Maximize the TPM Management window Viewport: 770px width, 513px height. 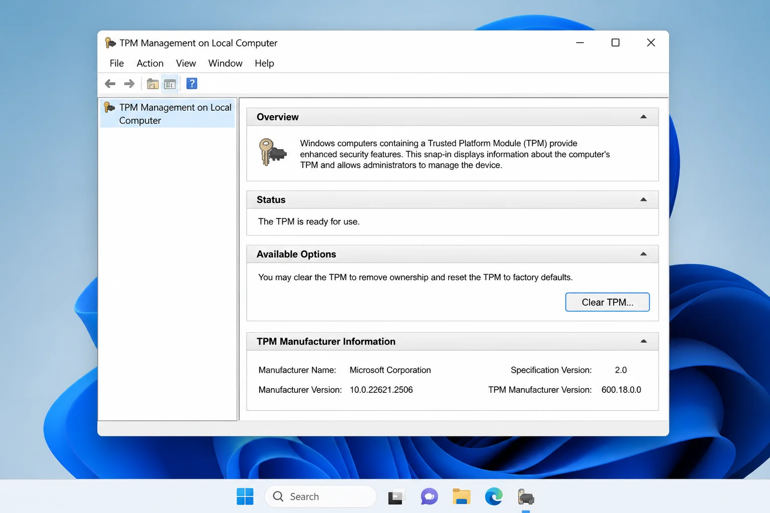615,43
